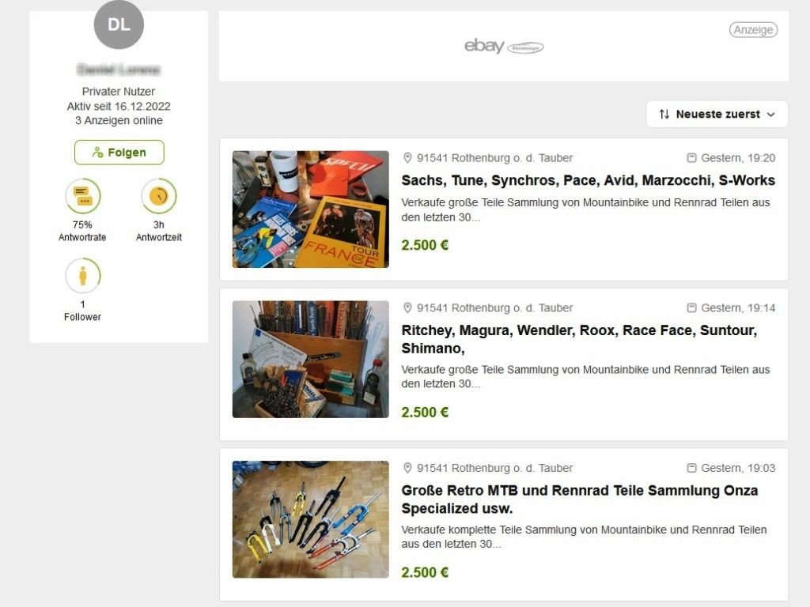Click the Antwortrate chat bubble icon
This screenshot has height=607, width=810.
[83, 196]
